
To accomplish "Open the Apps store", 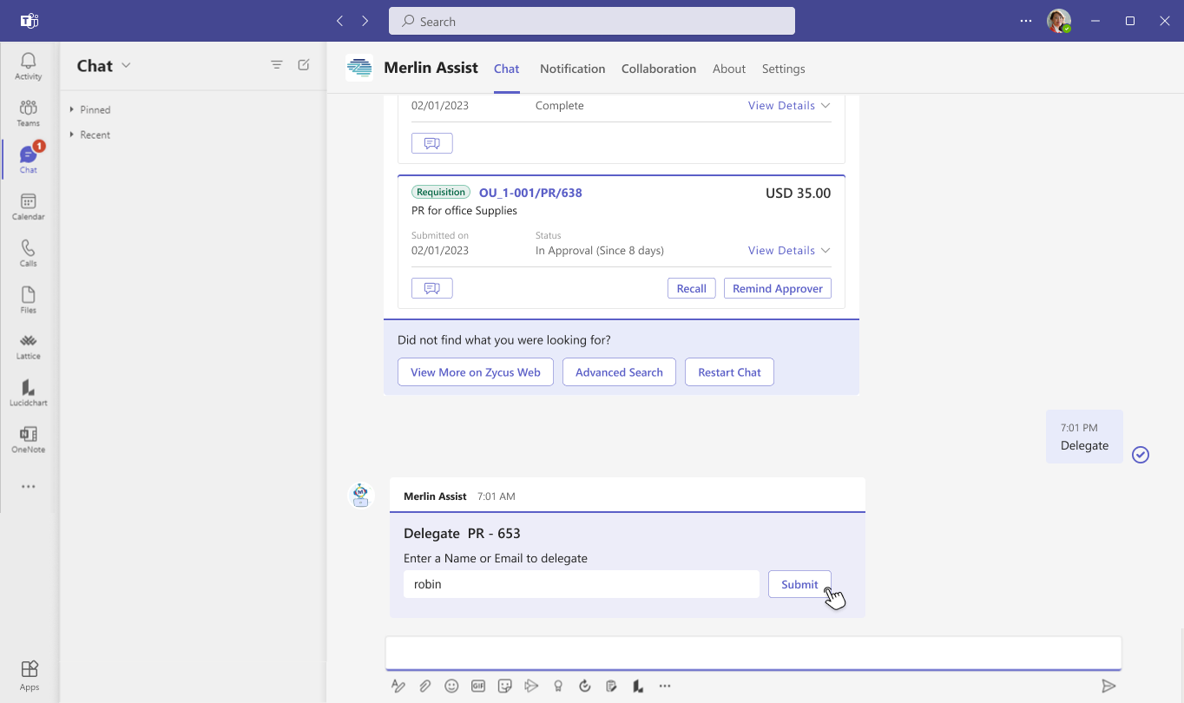I will tap(30, 675).
